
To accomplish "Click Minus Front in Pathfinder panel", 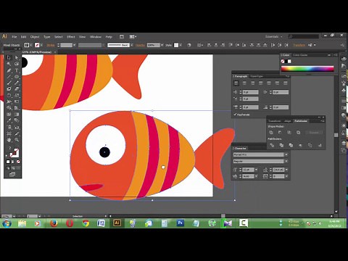I will coord(280,133).
